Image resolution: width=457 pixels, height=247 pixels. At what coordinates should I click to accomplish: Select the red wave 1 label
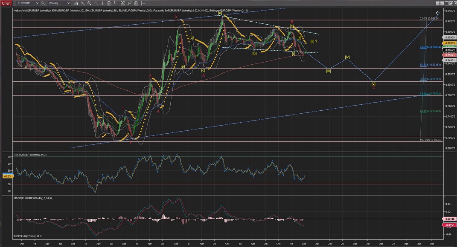(x=123, y=109)
